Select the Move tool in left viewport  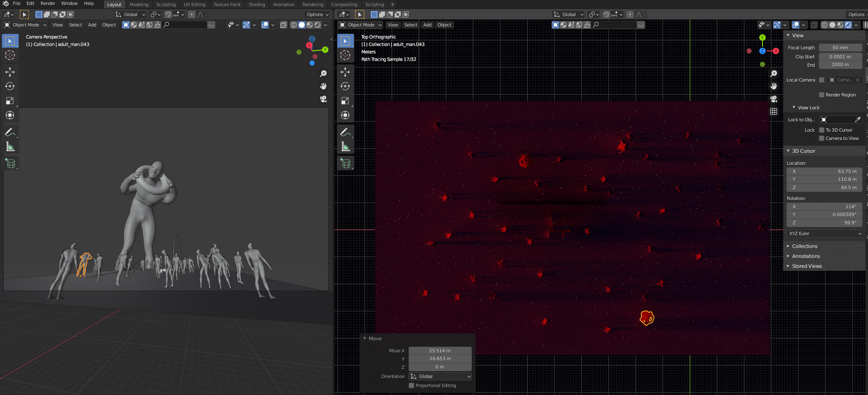(x=10, y=72)
